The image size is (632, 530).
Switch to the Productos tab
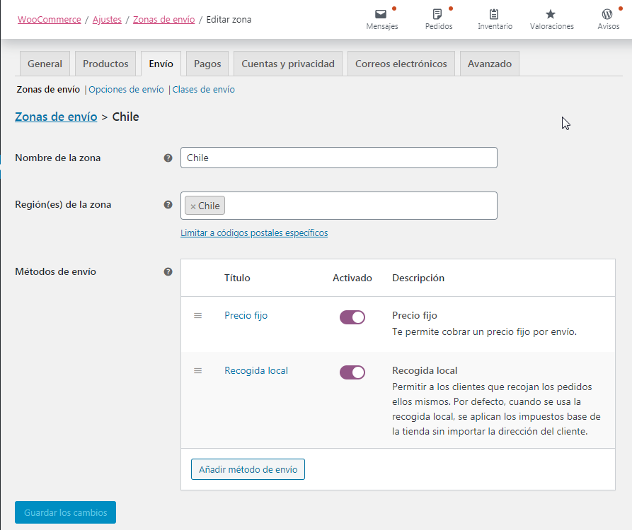pos(105,64)
